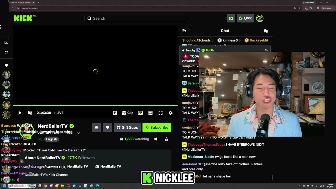Screen dimensions: 336x189
Task: Open the user profile avatar menu
Action: tap(260, 18)
